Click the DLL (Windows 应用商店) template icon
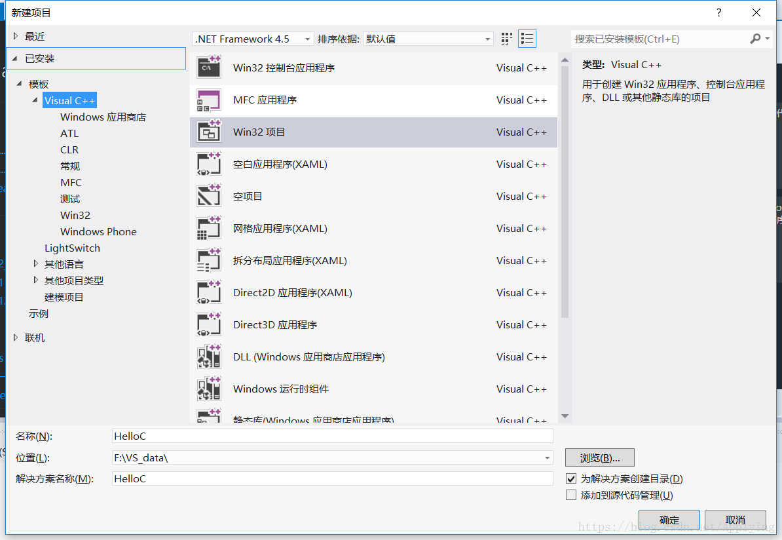Viewport: 782px width, 540px height. [x=209, y=357]
